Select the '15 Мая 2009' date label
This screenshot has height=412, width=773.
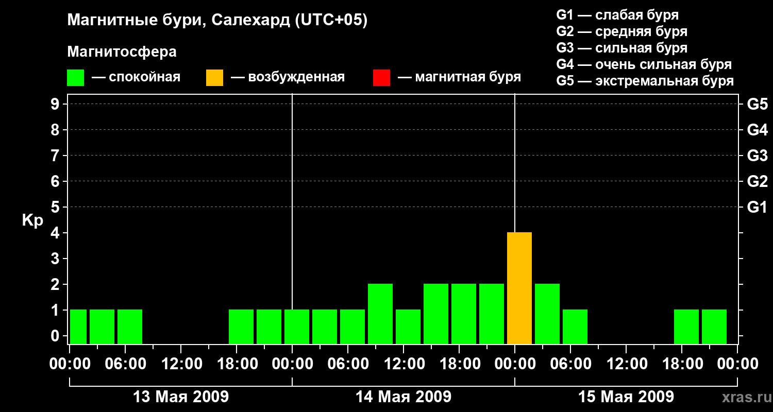(x=626, y=397)
